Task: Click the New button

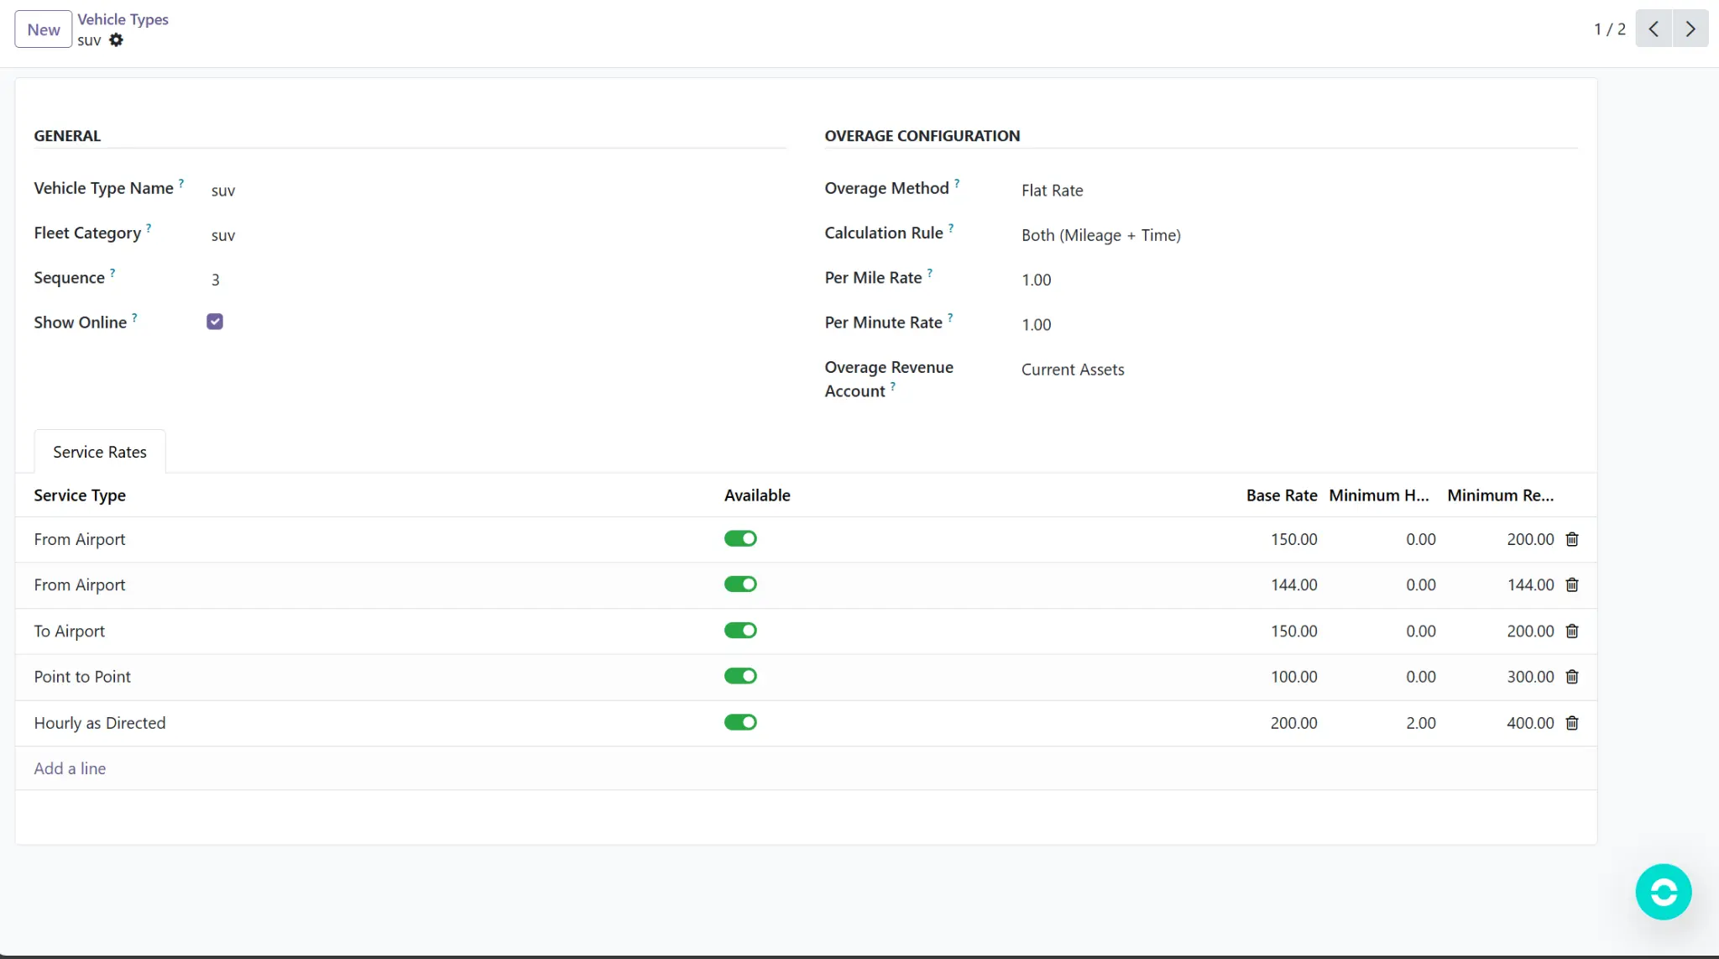Action: click(42, 29)
